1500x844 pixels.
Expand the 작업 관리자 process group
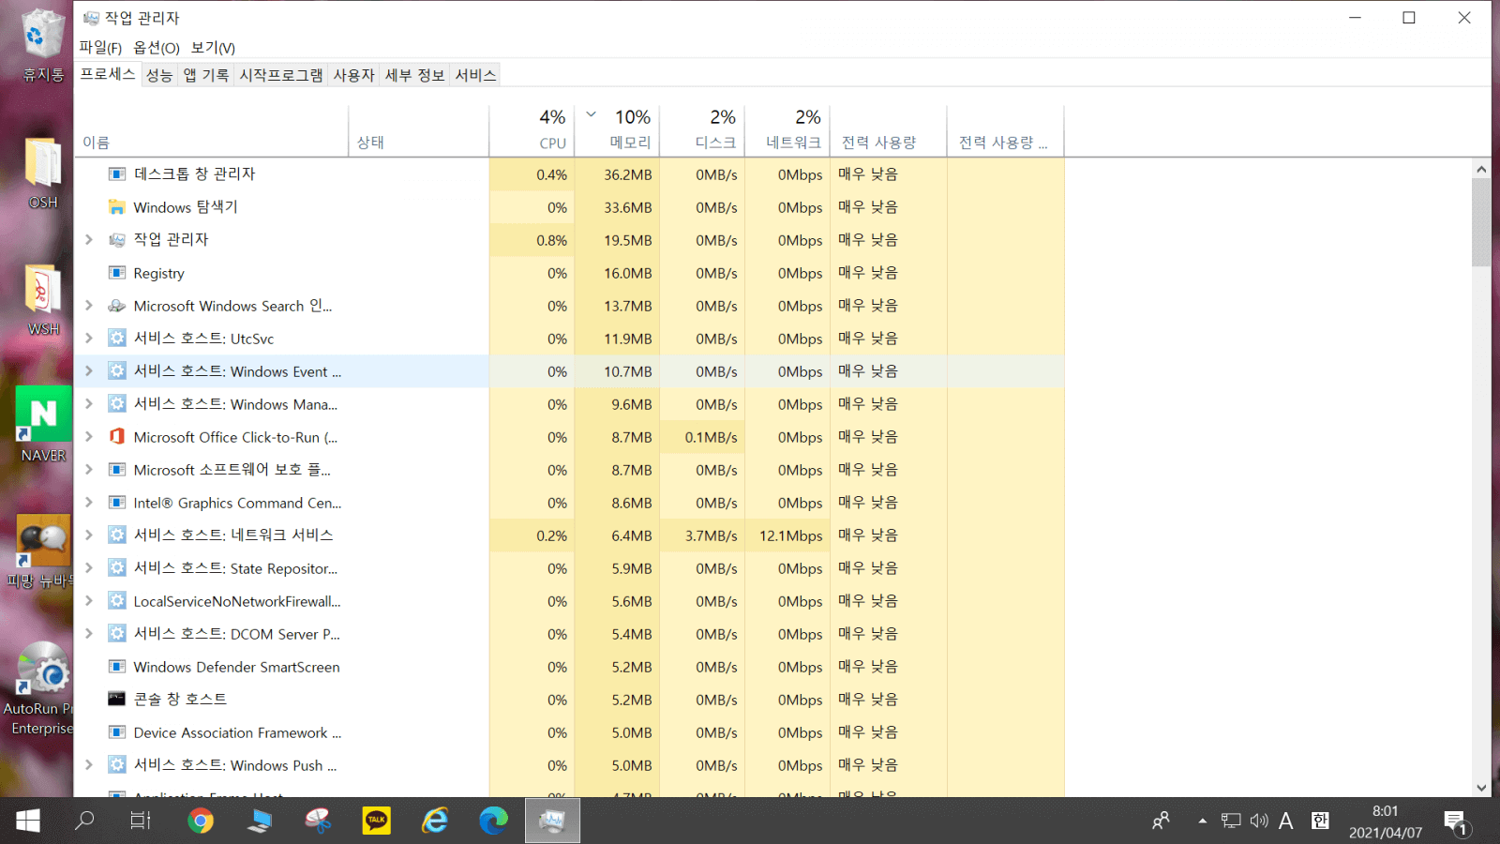point(89,240)
